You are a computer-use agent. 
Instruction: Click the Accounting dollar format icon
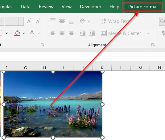pos(163,33)
